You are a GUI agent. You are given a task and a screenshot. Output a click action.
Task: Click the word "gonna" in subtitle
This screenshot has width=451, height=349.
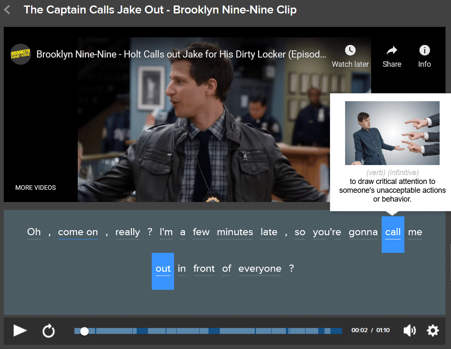[363, 232]
